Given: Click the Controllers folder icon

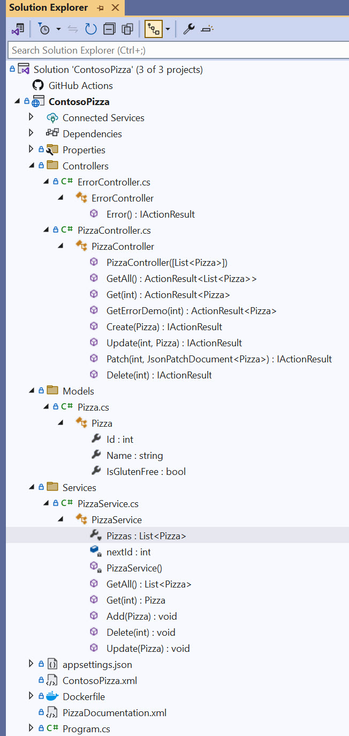Looking at the screenshot, I should coord(52,165).
